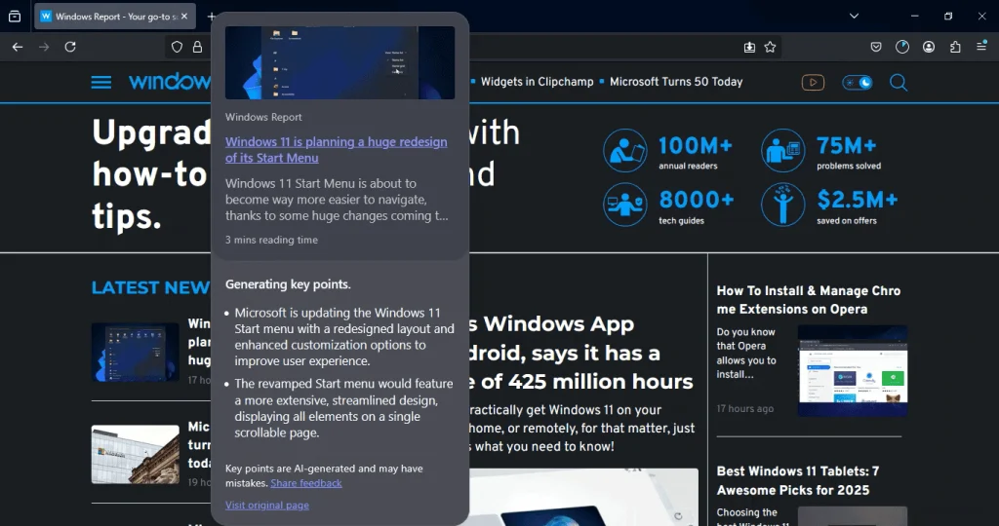Click the LATEST NEWS section heading
The width and height of the screenshot is (999, 526).
pos(150,287)
